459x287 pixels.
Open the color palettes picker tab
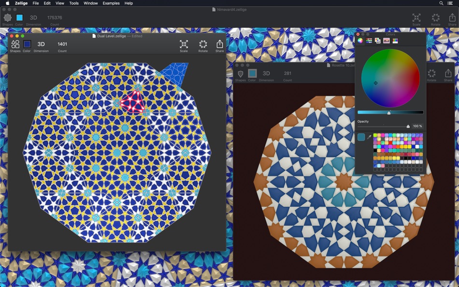coord(378,41)
